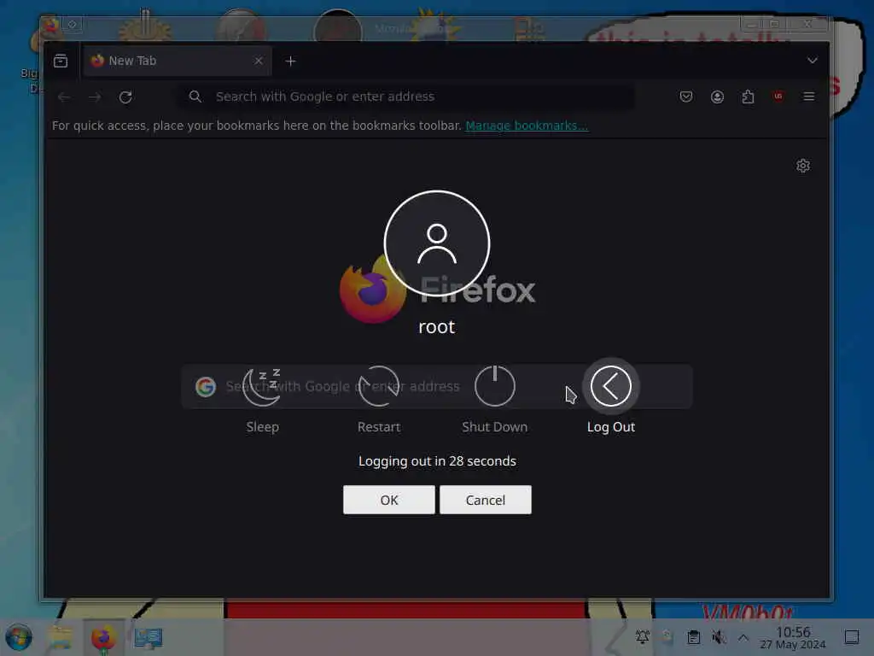Reload the page in Firefox
Viewport: 874px width, 656px height.
(125, 97)
